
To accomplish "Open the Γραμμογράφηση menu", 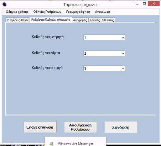I will (78, 12).
